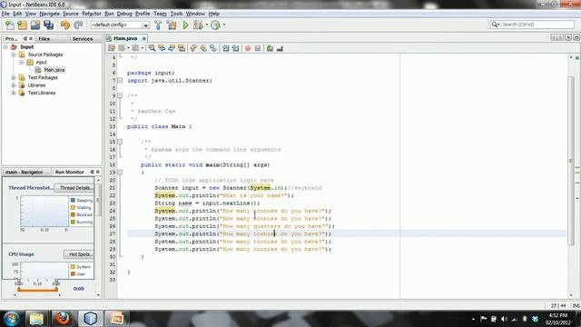Switch to the main - Navigator tab

click(25, 172)
